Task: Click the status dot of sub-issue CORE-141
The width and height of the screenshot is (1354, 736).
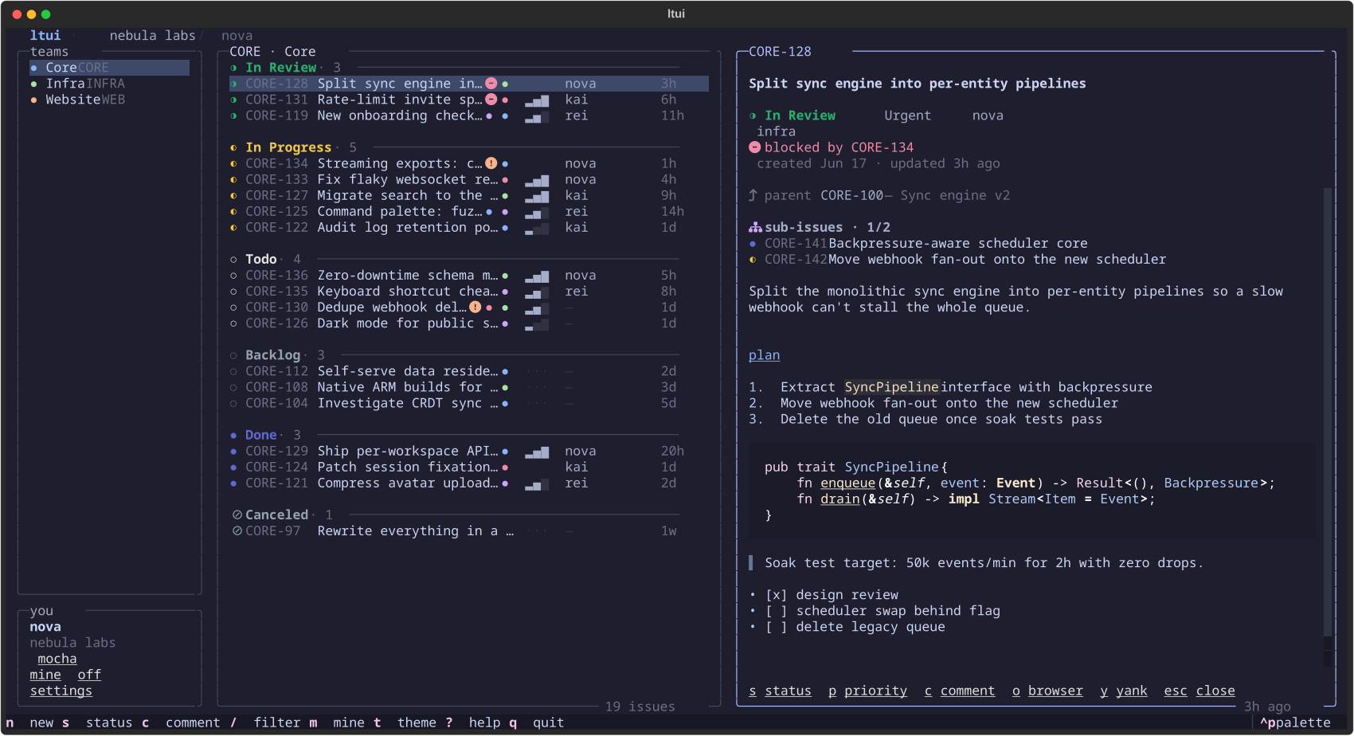Action: pyautogui.click(x=753, y=244)
